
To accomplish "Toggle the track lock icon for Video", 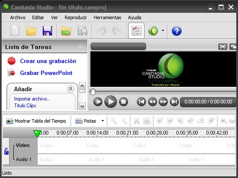I will pyautogui.click(x=6, y=151).
